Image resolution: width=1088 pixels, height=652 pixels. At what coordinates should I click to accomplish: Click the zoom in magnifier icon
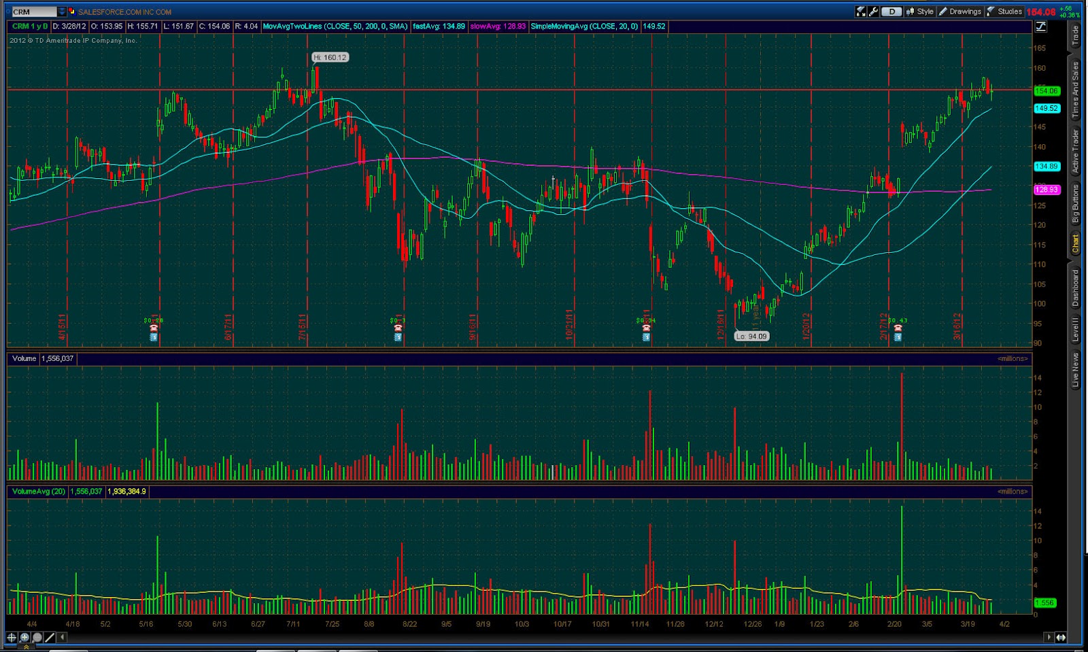(x=24, y=637)
